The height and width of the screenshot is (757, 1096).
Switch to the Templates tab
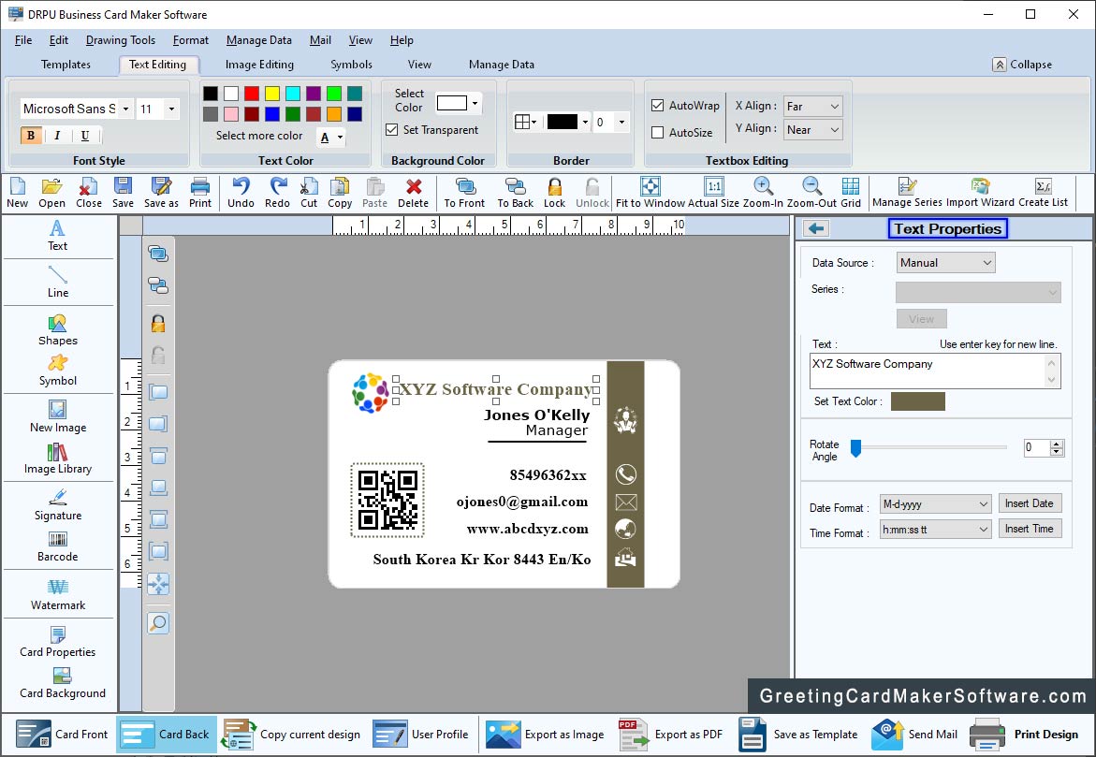coord(66,65)
